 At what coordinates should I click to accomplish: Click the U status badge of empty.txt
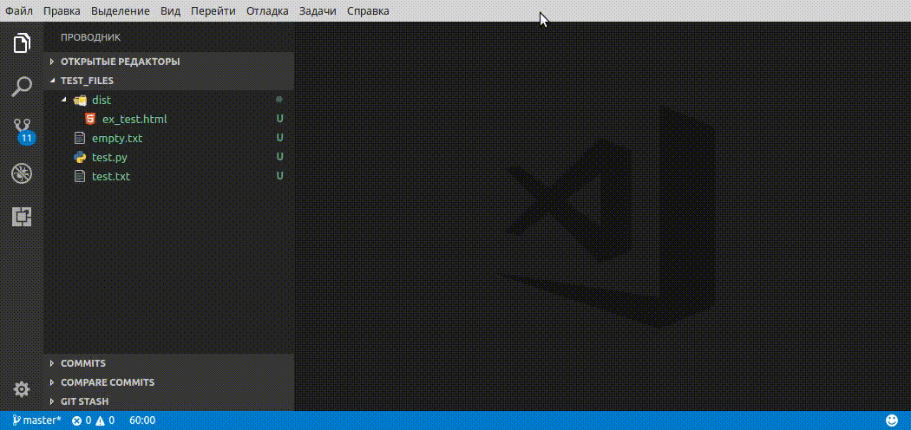279,138
